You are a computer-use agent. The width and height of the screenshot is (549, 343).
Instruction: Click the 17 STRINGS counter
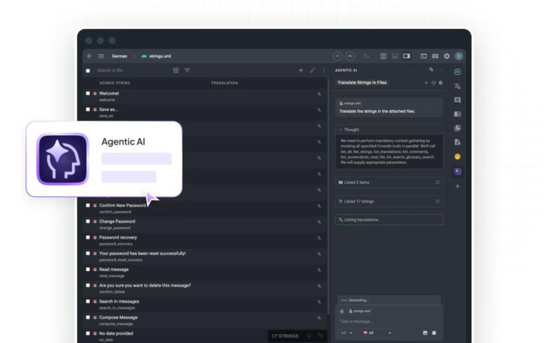(285, 336)
